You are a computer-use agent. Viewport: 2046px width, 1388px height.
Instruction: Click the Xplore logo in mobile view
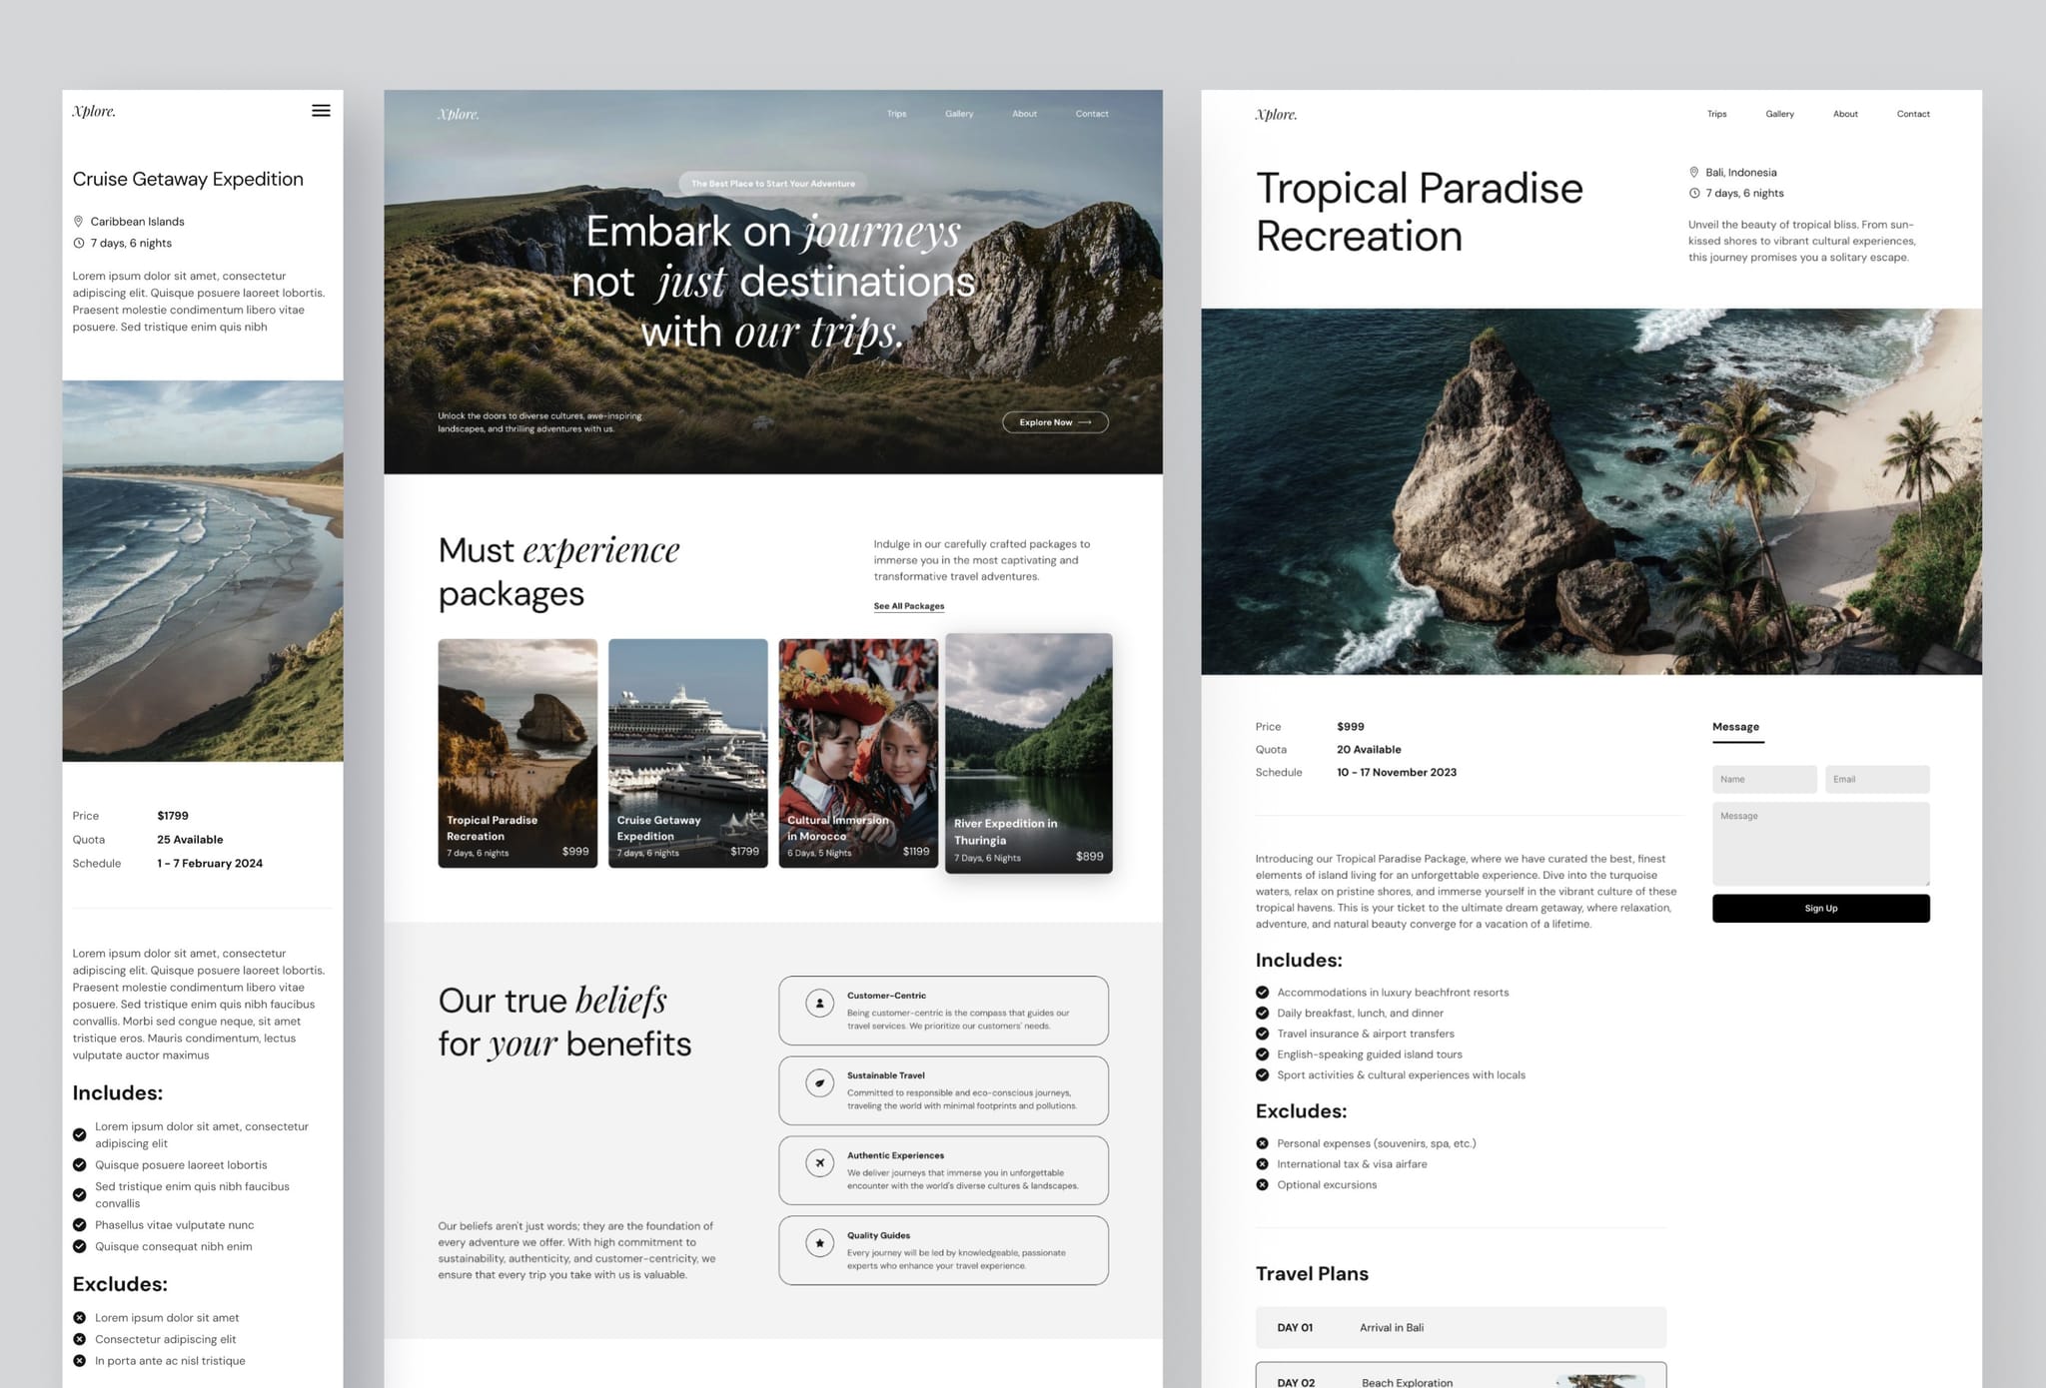pyautogui.click(x=94, y=111)
